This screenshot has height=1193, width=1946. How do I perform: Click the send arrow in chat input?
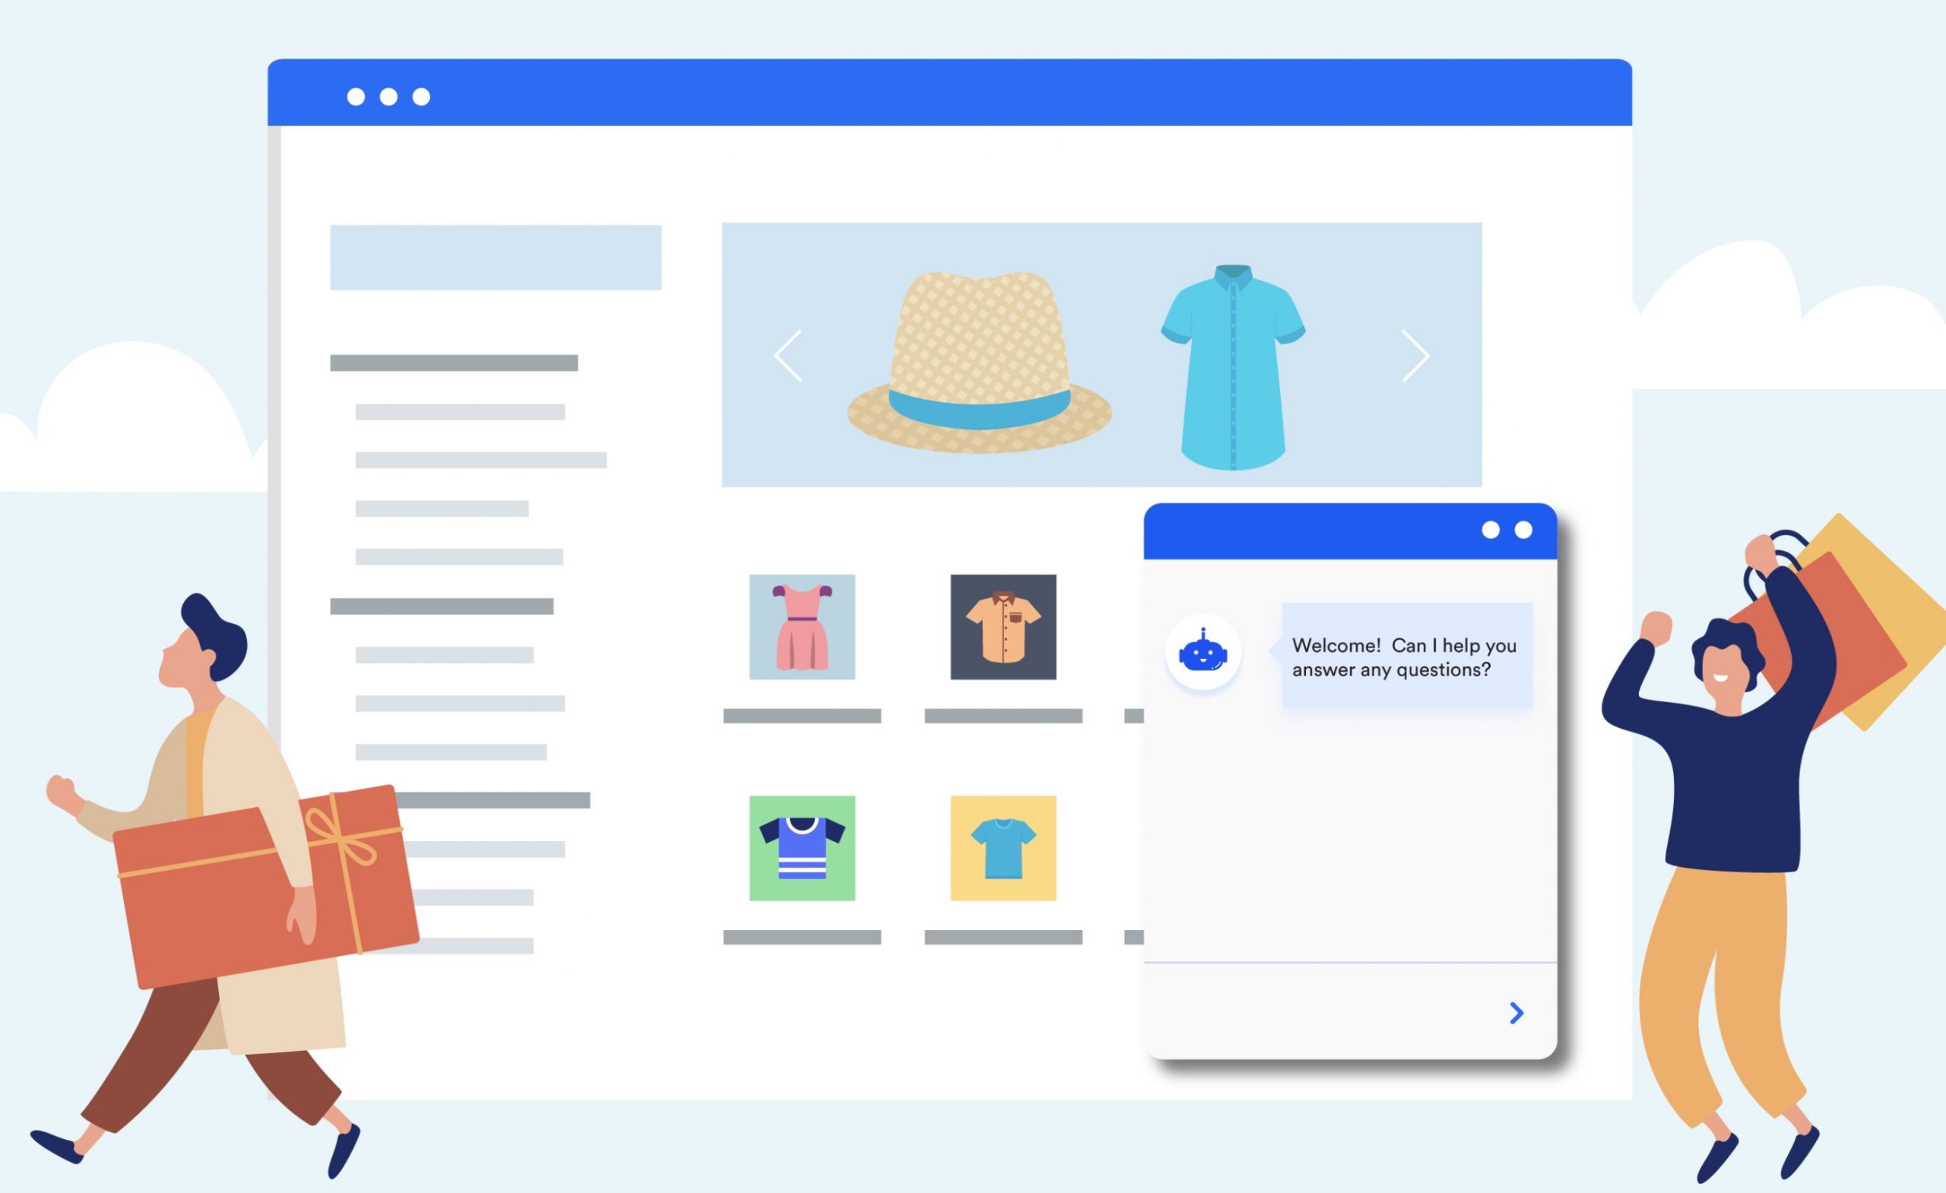point(1516,1013)
